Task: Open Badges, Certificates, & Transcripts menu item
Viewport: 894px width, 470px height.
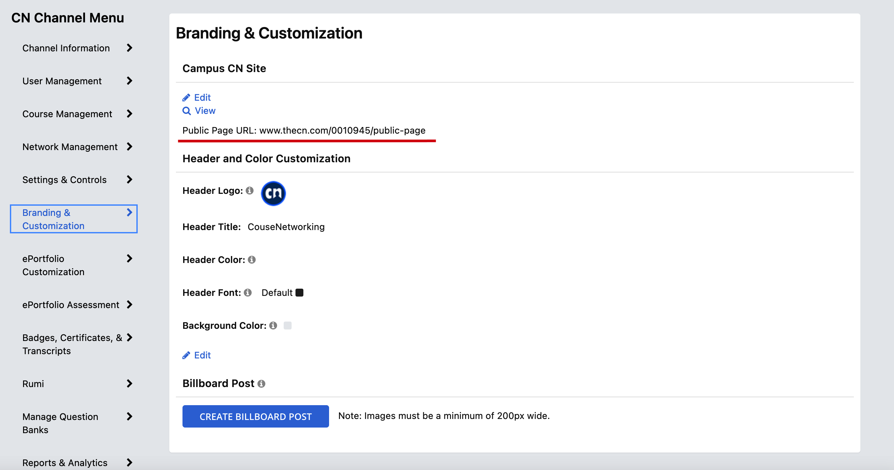Action: coord(72,344)
